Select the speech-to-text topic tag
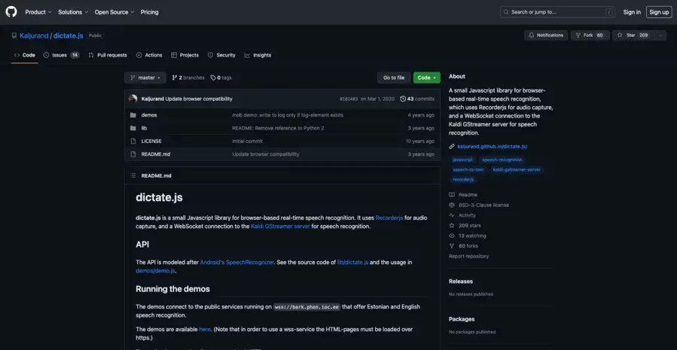 pyautogui.click(x=468, y=169)
